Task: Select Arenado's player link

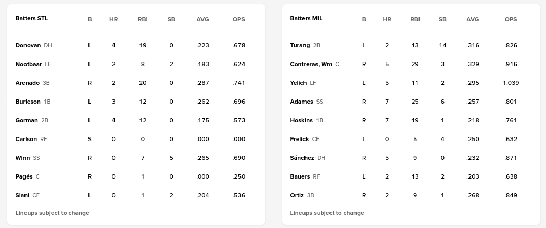Action: [28, 83]
